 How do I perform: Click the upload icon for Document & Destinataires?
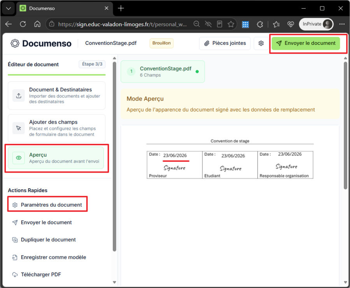pyautogui.click(x=19, y=96)
